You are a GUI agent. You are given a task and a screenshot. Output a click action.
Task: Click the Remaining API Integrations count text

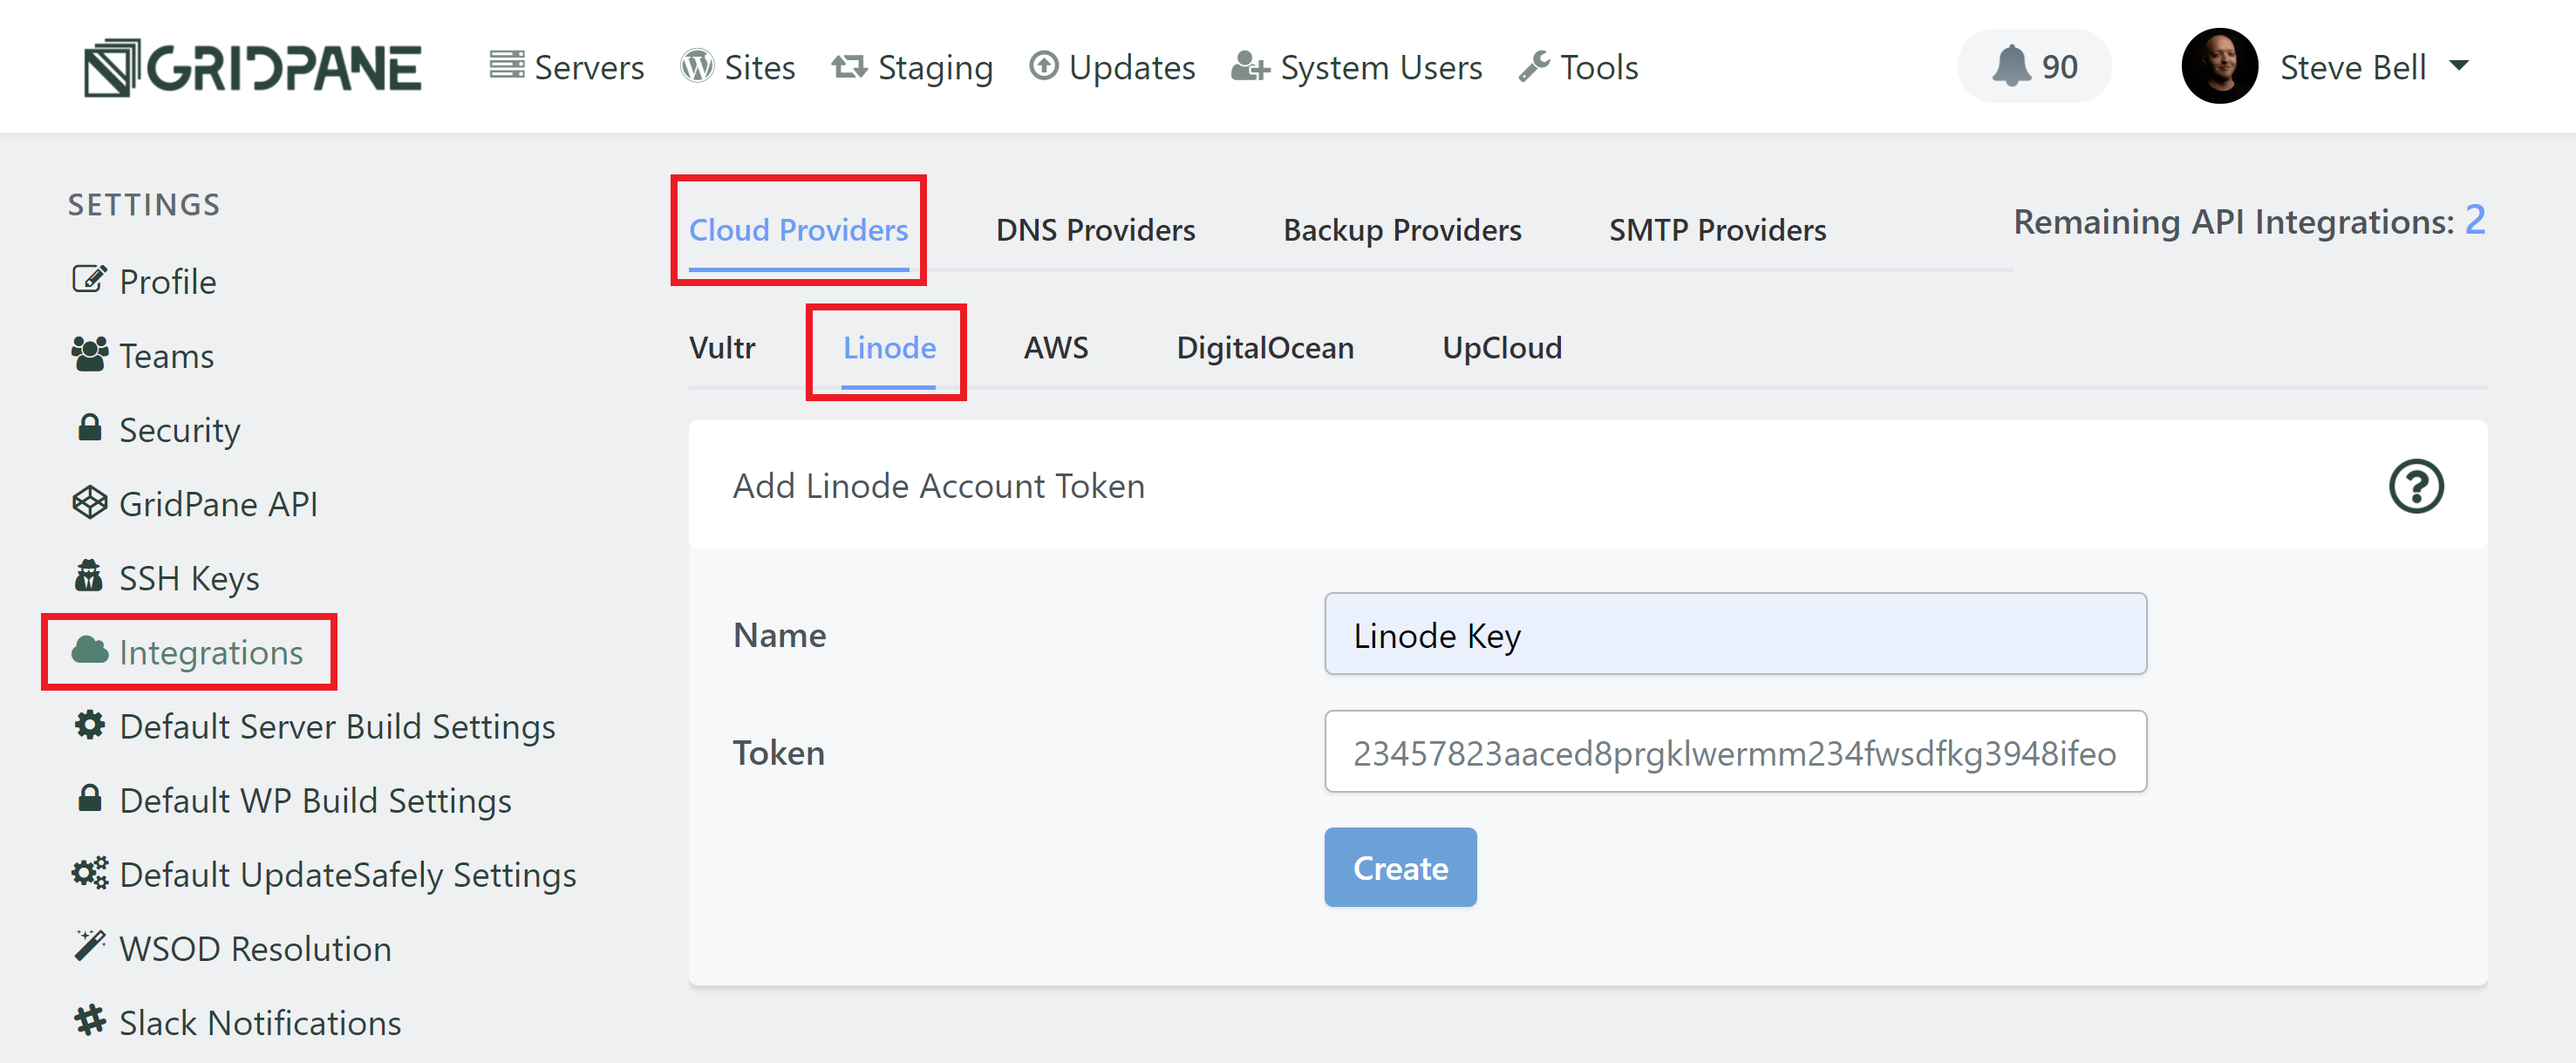click(x=2249, y=221)
